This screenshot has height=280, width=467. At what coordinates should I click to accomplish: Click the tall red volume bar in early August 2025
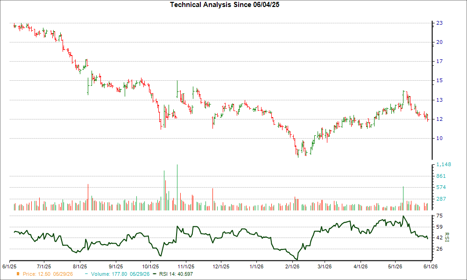(x=88, y=197)
